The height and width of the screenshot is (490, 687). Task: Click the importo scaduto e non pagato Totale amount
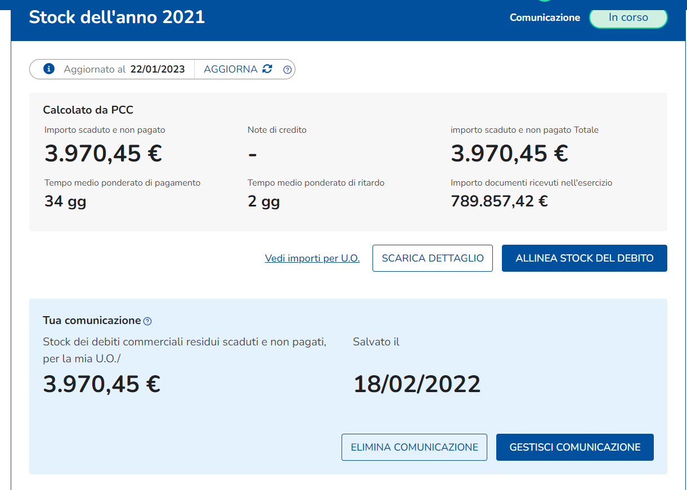click(x=509, y=154)
